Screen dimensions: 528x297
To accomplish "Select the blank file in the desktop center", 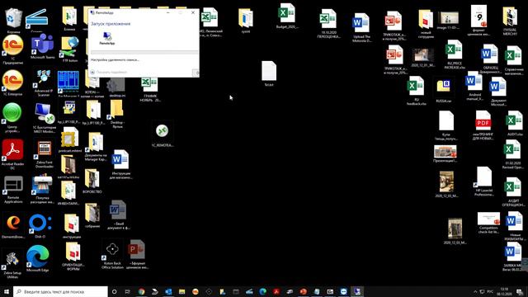I will coord(269,73).
